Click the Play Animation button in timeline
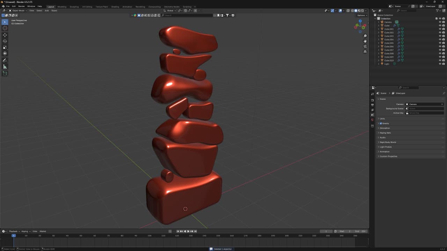447x251 pixels. tap(188, 231)
